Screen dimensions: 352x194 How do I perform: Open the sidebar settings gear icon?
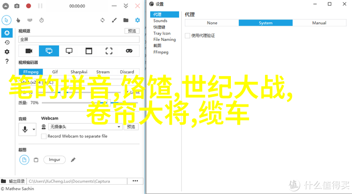[7, 52]
